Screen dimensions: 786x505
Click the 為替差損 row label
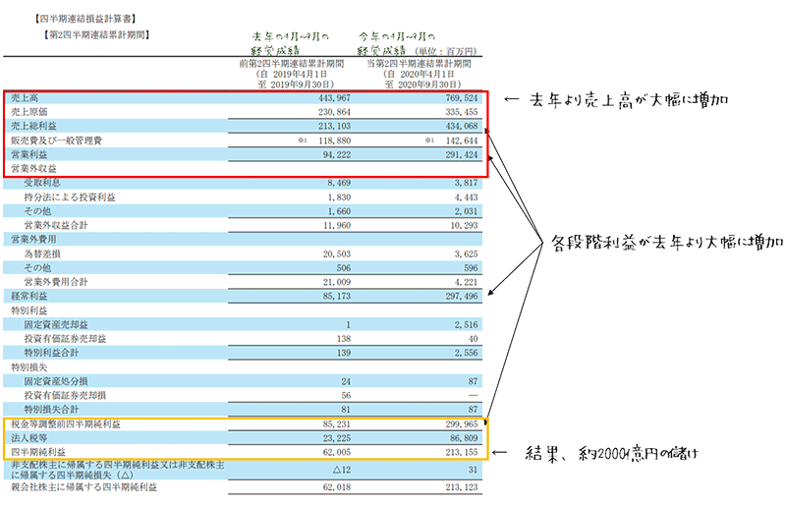coord(42,253)
